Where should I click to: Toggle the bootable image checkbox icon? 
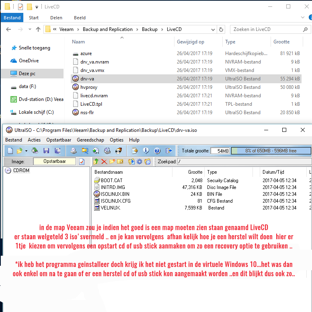pyautogui.click(x=82, y=162)
